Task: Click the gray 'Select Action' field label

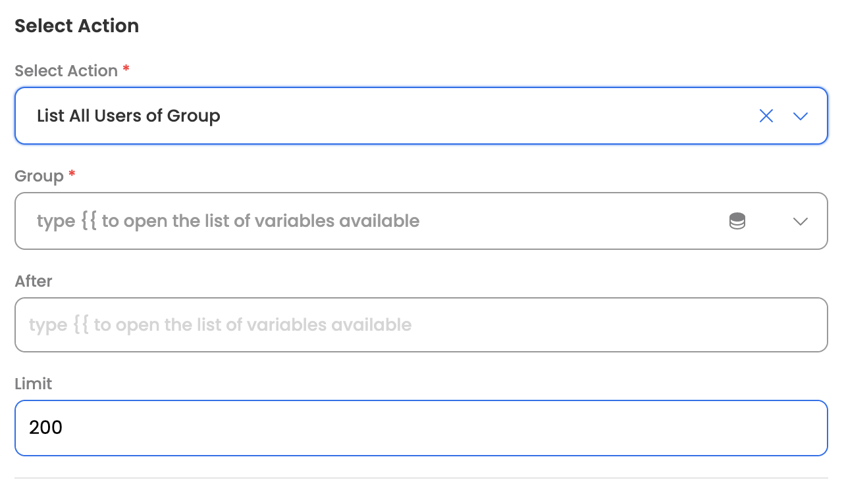Action: pyautogui.click(x=66, y=71)
